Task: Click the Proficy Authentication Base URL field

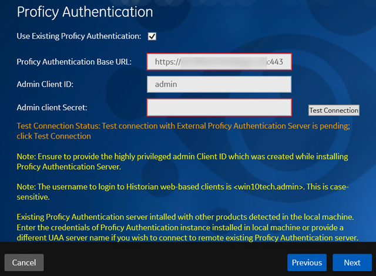Action: (x=219, y=62)
